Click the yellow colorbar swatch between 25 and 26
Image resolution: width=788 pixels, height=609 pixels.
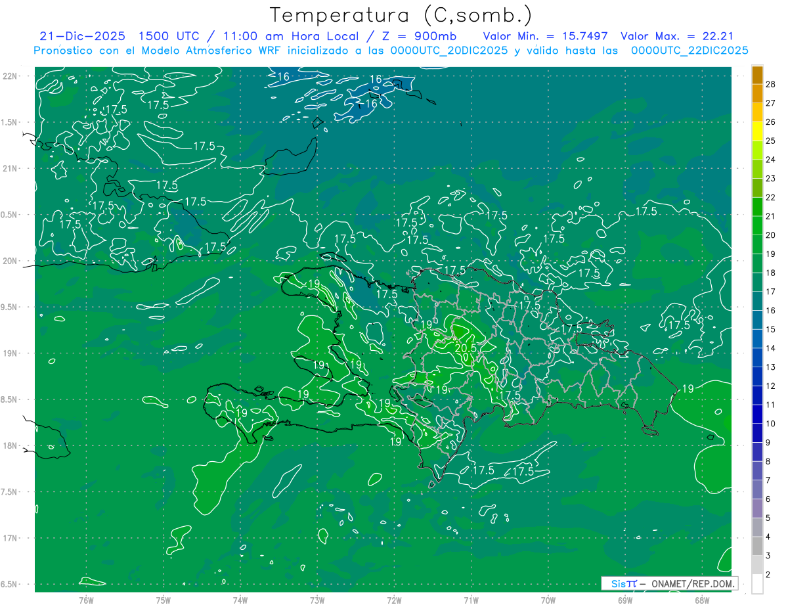[757, 131]
